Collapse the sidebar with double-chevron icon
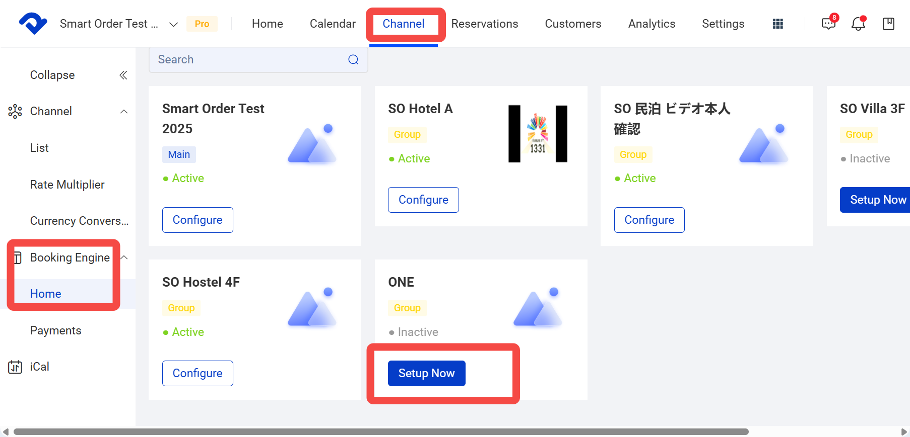Screen dimensions: 910x437 [123, 75]
